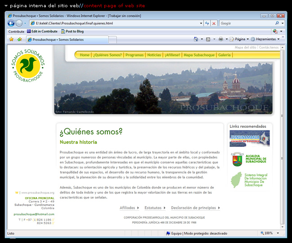Open the Programas navigation menu item
This screenshot has width=292, height=243.
coord(134,55)
